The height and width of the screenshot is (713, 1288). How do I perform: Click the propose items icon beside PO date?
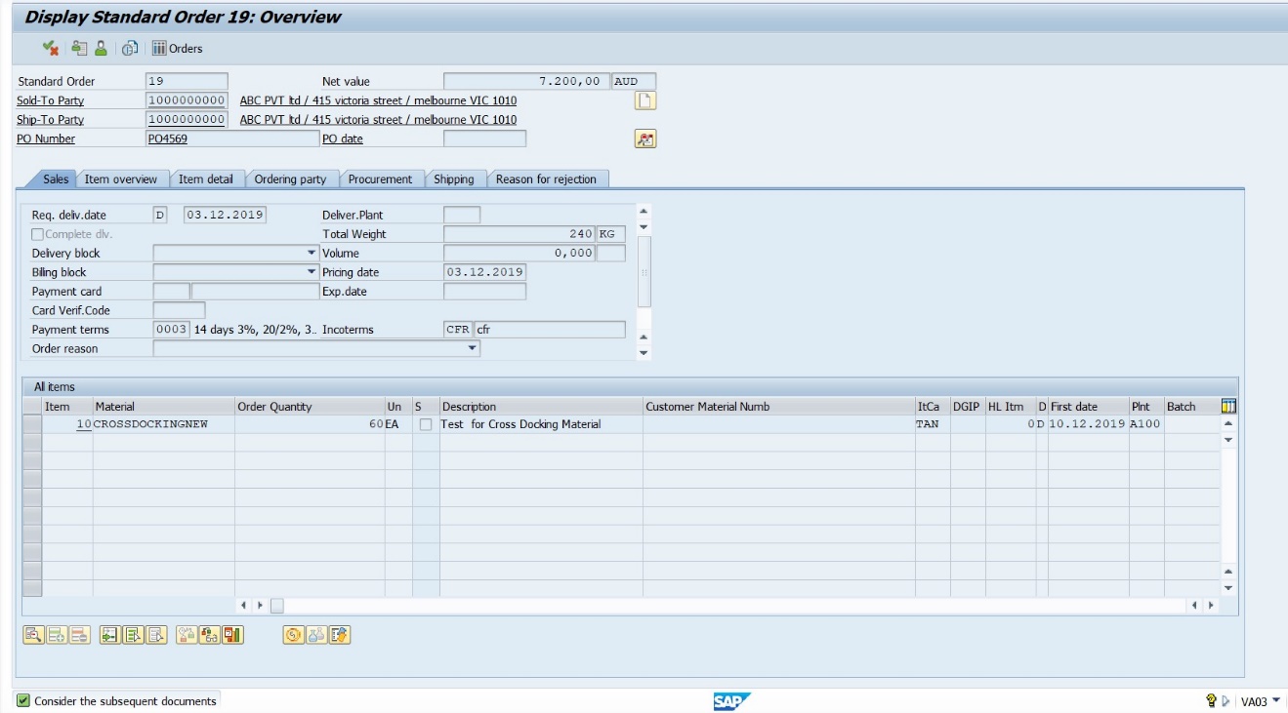pos(645,139)
